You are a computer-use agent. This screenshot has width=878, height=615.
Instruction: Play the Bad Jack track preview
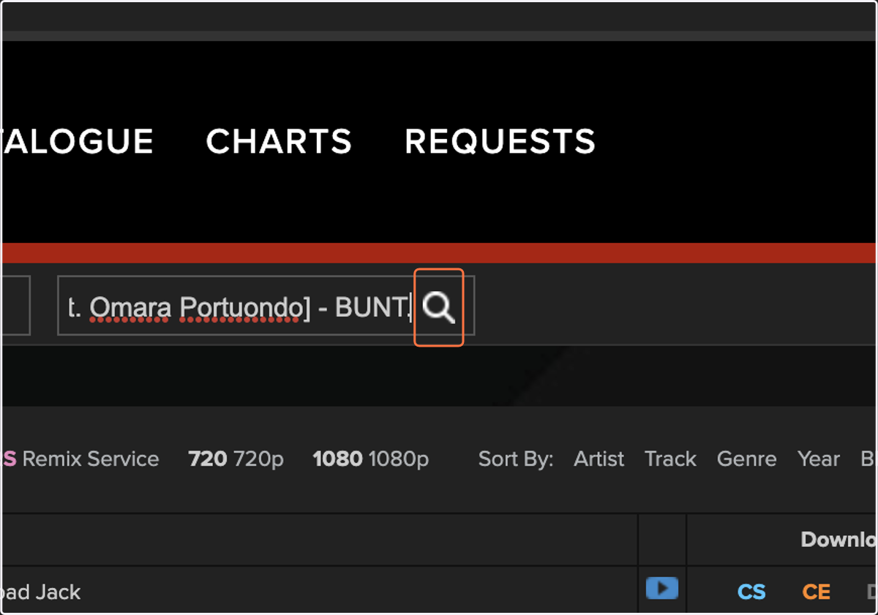coord(662,588)
